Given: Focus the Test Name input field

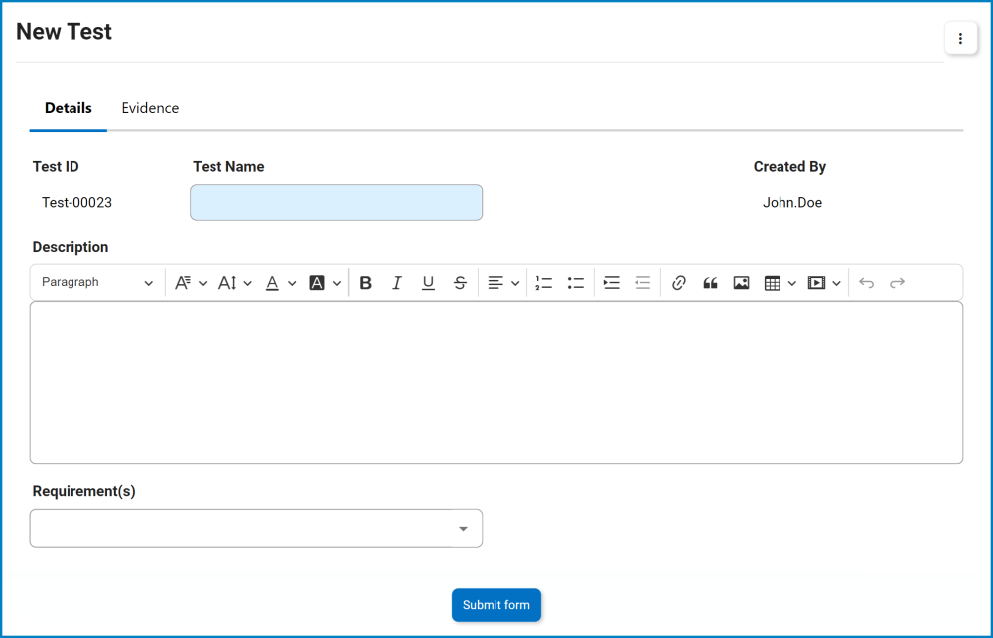Looking at the screenshot, I should 337,202.
